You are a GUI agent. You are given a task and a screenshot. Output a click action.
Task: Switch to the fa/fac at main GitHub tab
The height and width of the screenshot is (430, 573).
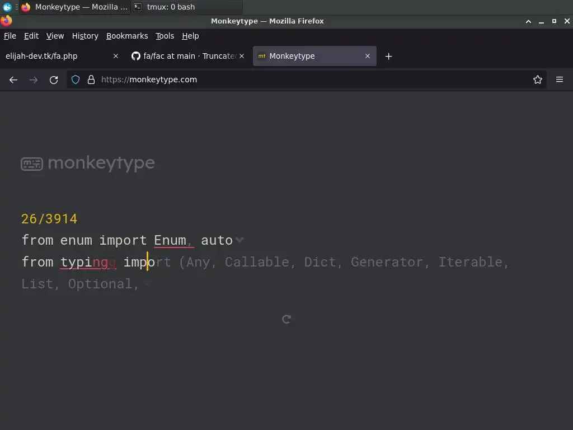(187, 56)
